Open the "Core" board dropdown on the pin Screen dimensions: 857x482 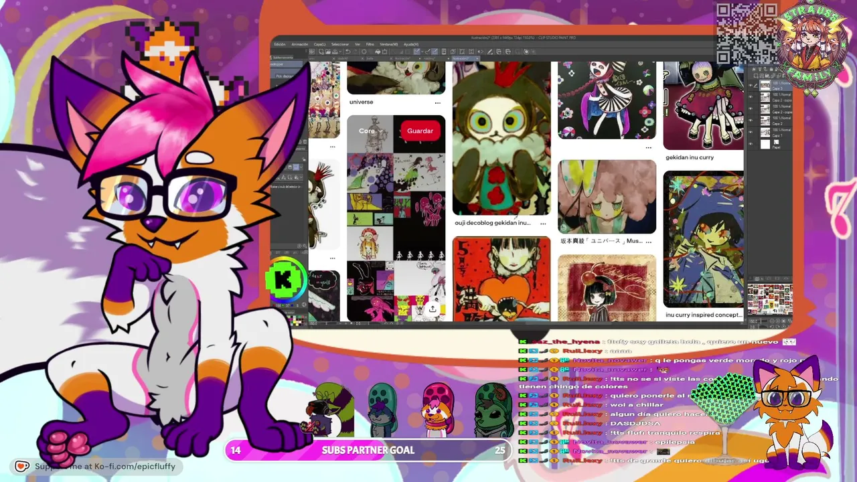[x=370, y=131]
